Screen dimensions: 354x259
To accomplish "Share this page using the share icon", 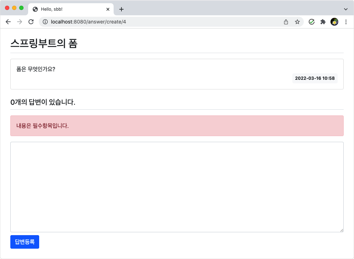I will [x=286, y=22].
